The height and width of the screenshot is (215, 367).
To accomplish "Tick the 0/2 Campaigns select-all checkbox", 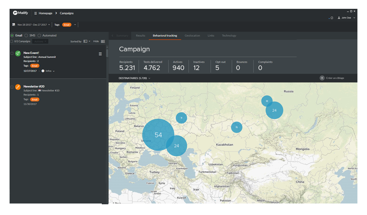I will [11, 41].
